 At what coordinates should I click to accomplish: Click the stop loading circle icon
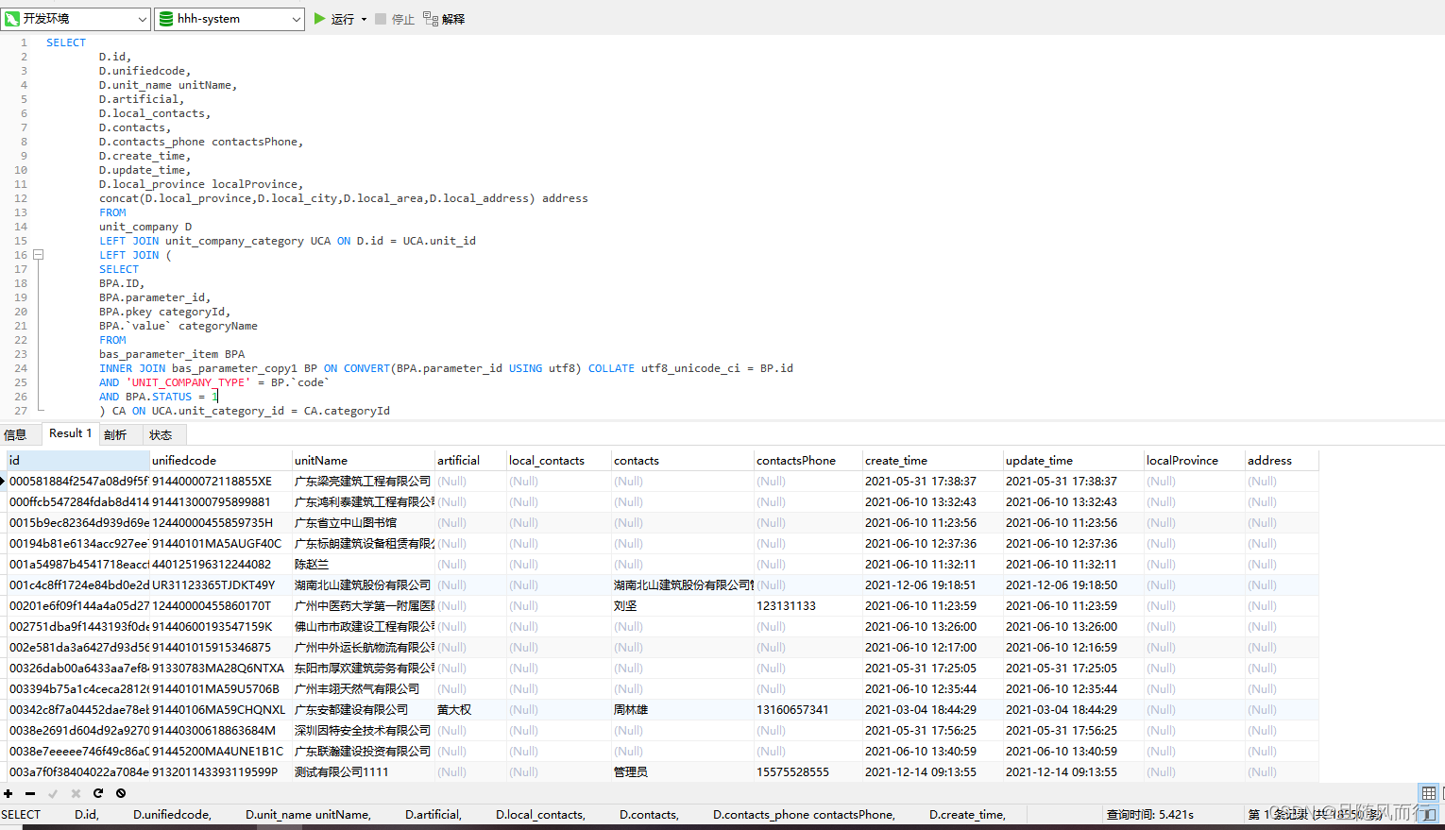tap(121, 793)
